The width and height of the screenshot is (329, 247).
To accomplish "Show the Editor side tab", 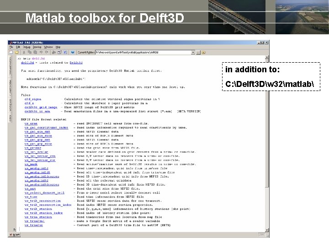I will click(10, 118).
